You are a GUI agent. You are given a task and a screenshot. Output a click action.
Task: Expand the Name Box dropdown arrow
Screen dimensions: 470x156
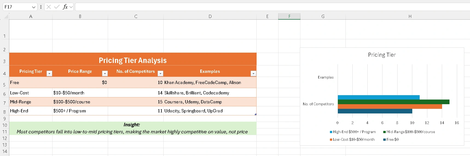point(34,7)
